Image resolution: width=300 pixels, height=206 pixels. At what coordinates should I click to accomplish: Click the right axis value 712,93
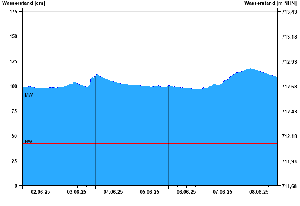tap(289, 62)
